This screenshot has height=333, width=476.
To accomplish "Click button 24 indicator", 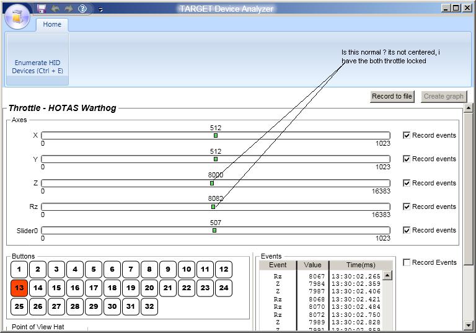I will pos(224,288).
